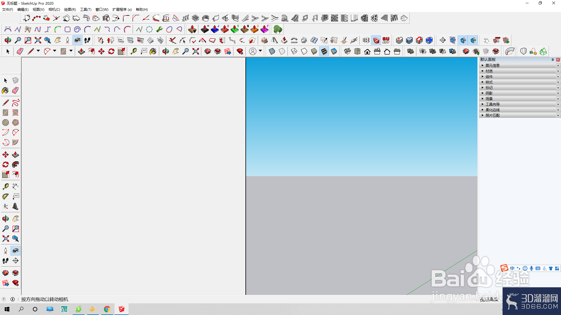Toggle X-Ray face style
The image size is (561, 315).
point(272,52)
